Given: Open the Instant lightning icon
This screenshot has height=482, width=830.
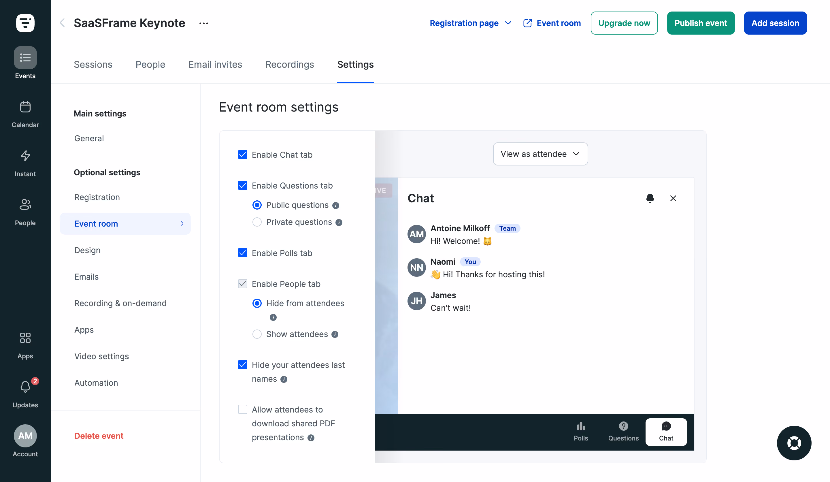Looking at the screenshot, I should [25, 156].
